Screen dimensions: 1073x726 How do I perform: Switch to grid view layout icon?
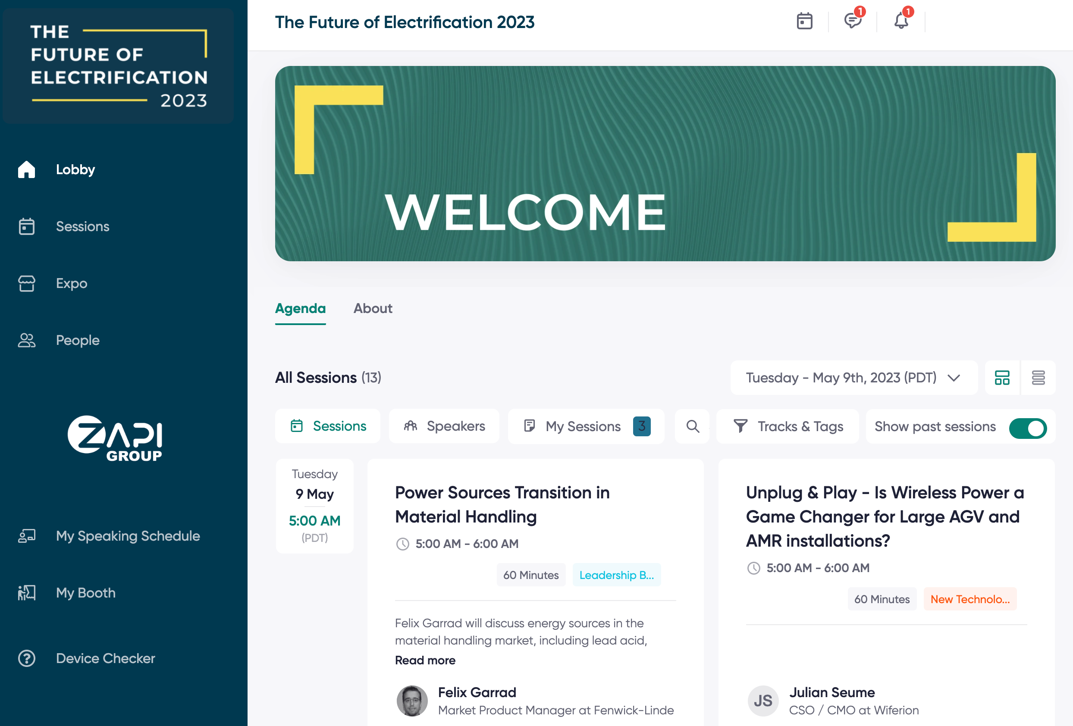coord(1002,378)
